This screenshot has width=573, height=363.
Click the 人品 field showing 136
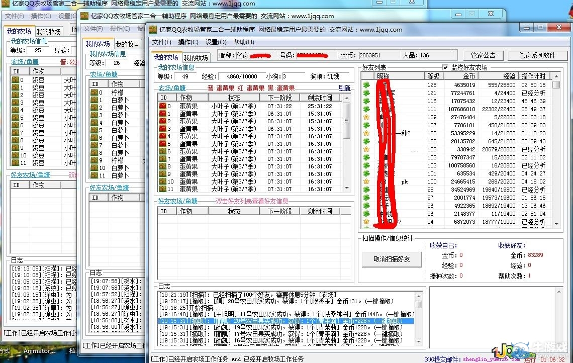pyautogui.click(x=438, y=55)
